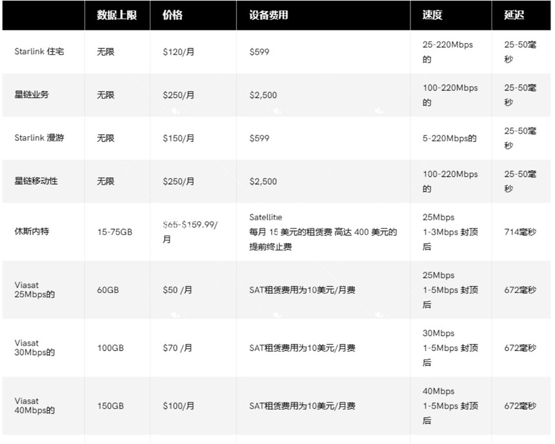Click the "延迟" column header

point(514,15)
